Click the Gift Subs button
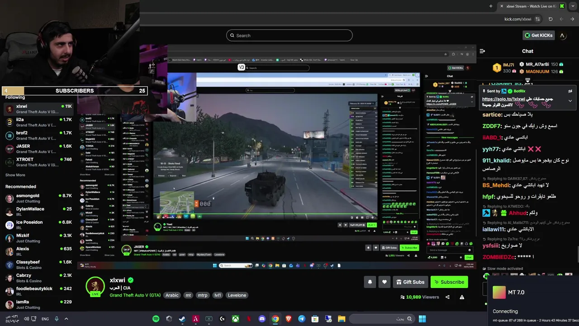The width and height of the screenshot is (579, 326). click(x=410, y=282)
